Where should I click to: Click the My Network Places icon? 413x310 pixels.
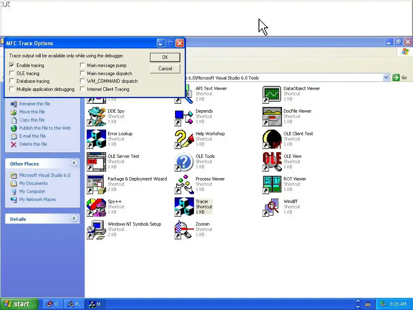click(x=14, y=199)
